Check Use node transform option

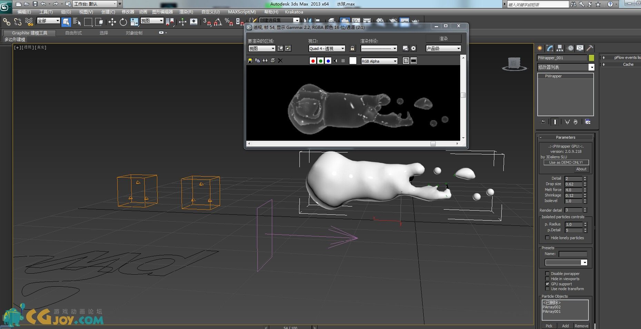click(x=547, y=289)
